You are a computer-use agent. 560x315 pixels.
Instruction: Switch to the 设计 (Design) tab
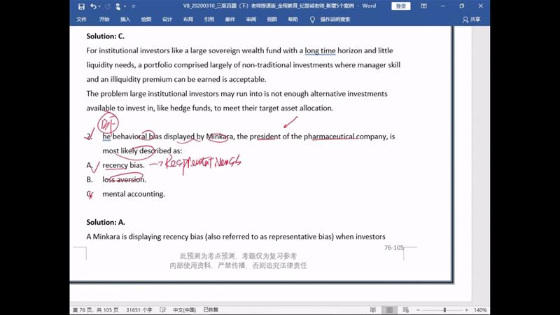coord(167,20)
